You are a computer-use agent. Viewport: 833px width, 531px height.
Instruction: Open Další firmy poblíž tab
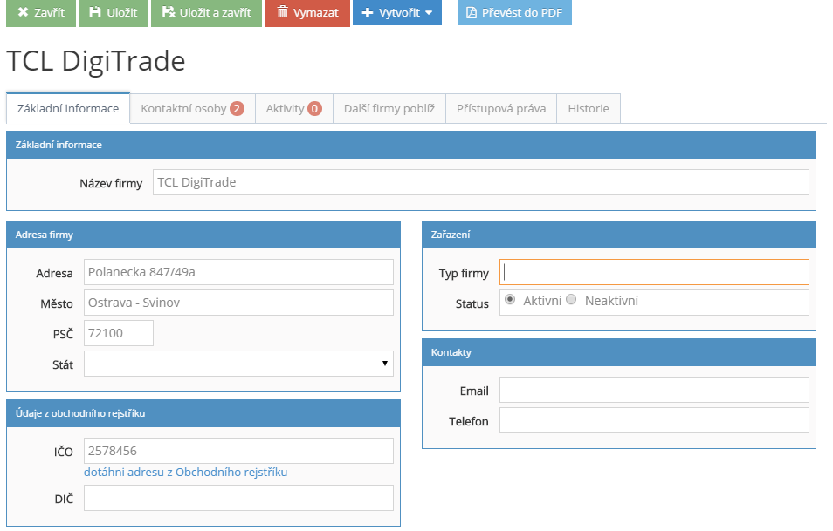tap(389, 109)
